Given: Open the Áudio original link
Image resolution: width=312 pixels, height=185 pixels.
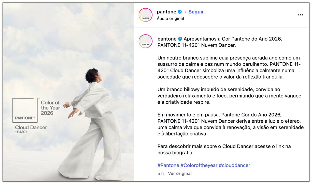Looking at the screenshot, I should click(x=170, y=18).
